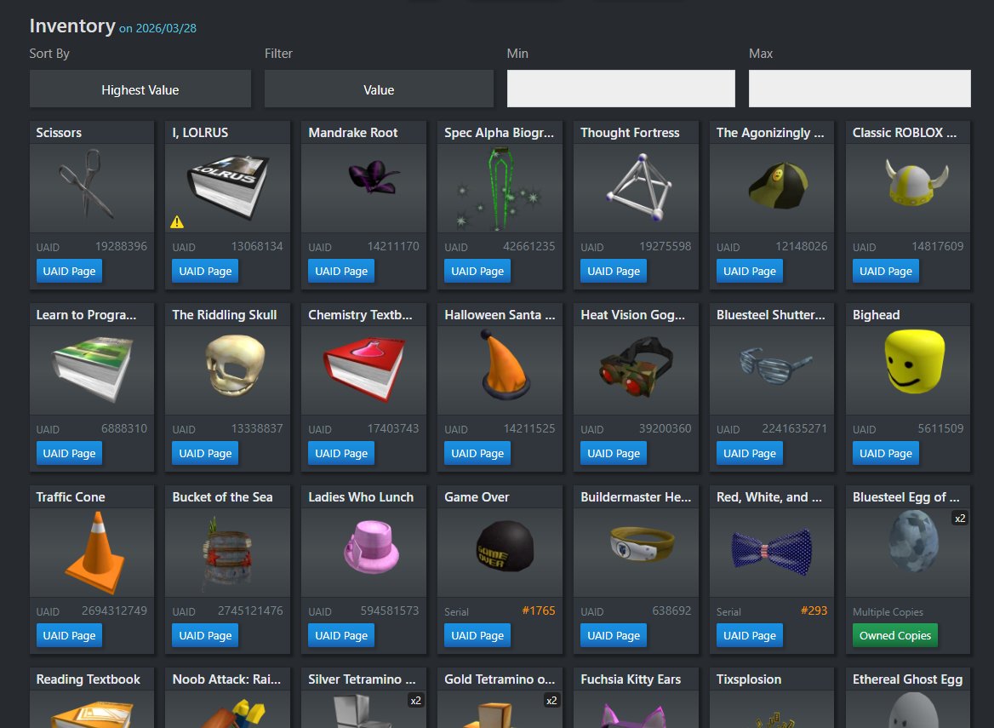The width and height of the screenshot is (994, 728).
Task: Click the Spec Alpha Biograft item image
Action: 500,187
